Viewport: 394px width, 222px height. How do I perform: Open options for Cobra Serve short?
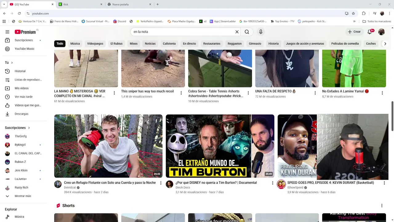pyautogui.click(x=248, y=93)
